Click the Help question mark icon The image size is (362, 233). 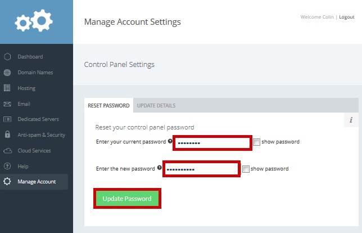click(x=7, y=167)
